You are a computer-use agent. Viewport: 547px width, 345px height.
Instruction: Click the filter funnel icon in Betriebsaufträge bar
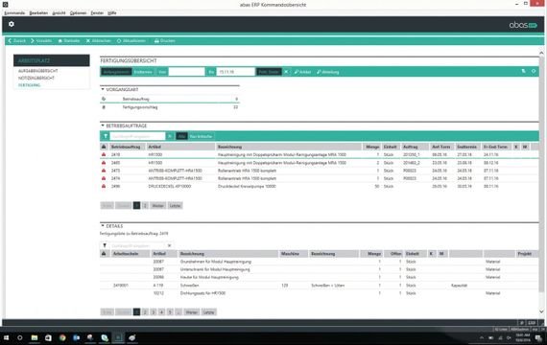tap(106, 136)
